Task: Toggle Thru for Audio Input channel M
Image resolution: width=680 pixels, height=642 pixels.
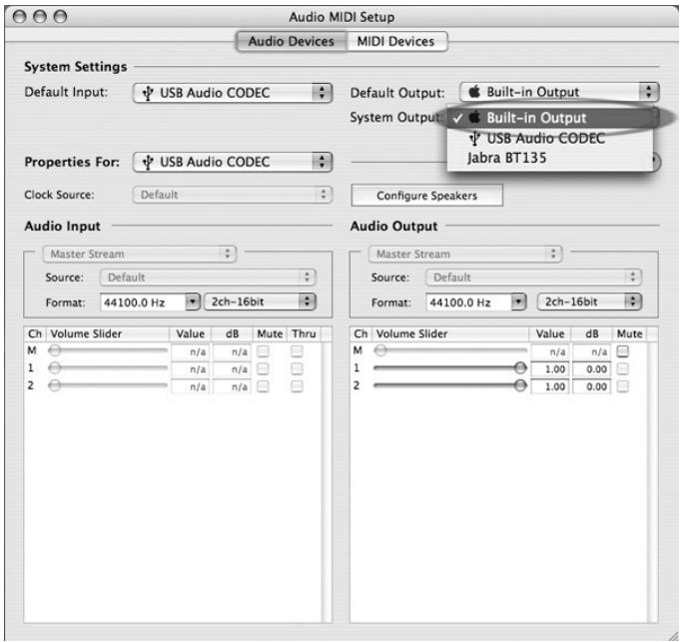Action: click(297, 351)
